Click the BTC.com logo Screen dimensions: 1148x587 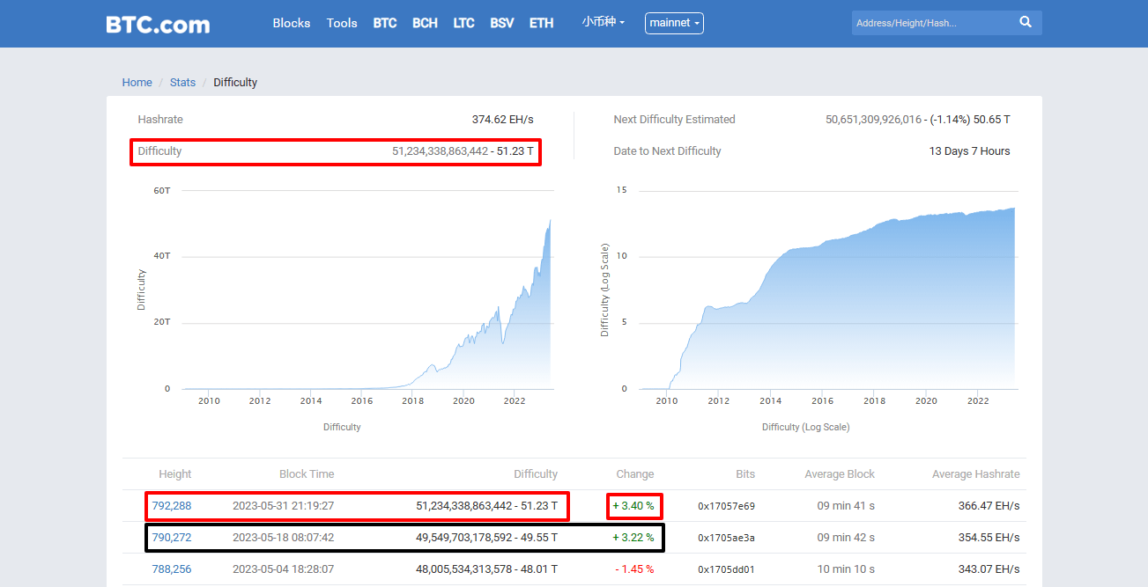click(158, 24)
